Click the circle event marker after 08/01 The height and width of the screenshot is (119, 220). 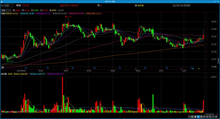pos(120,68)
